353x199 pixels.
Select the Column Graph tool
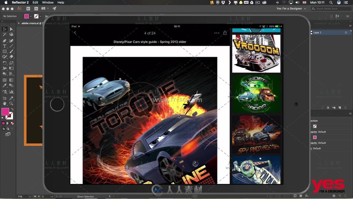pyautogui.click(x=11, y=92)
